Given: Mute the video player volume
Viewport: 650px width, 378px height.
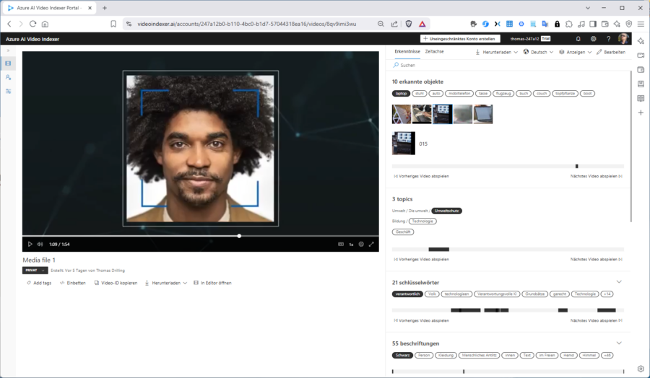Looking at the screenshot, I should 40,245.
